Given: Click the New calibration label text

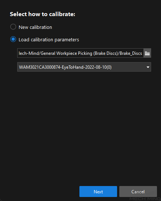Looking at the screenshot, I should coord(35,27).
